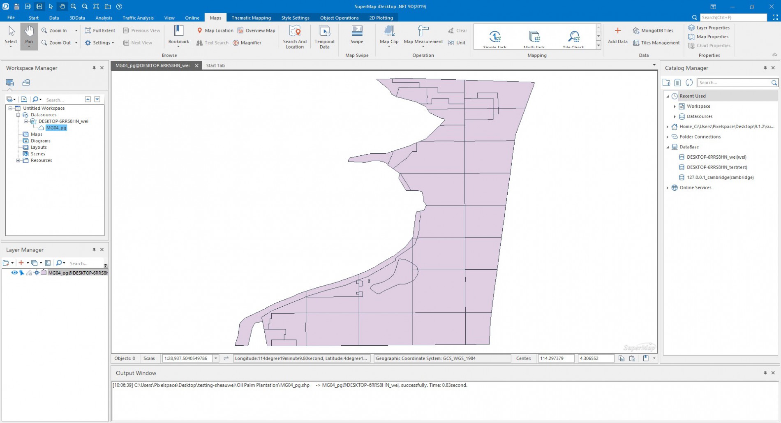The width and height of the screenshot is (781, 423).
Task: Click new folder icon in Catalog Manager
Action: tap(666, 83)
